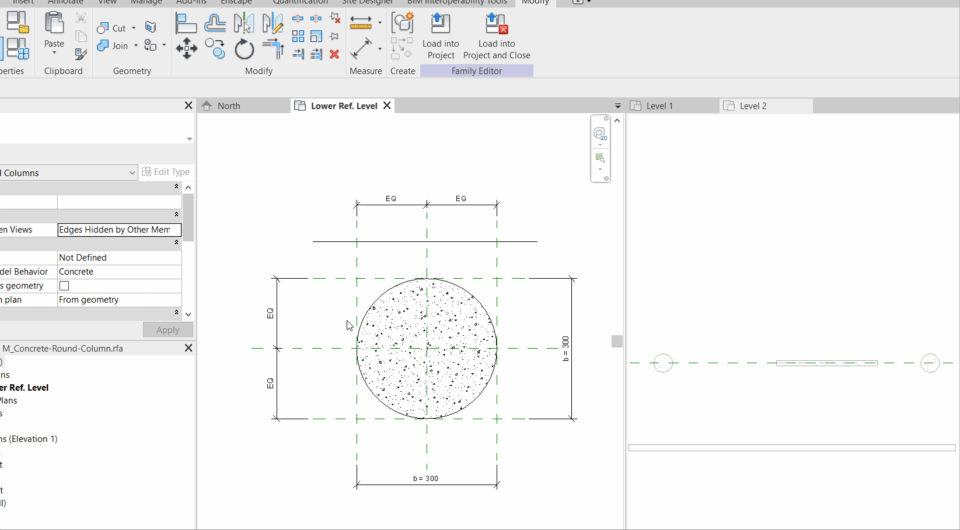The image size is (960, 530).
Task: Select the Lower Ref. Level view tab
Action: tap(344, 106)
